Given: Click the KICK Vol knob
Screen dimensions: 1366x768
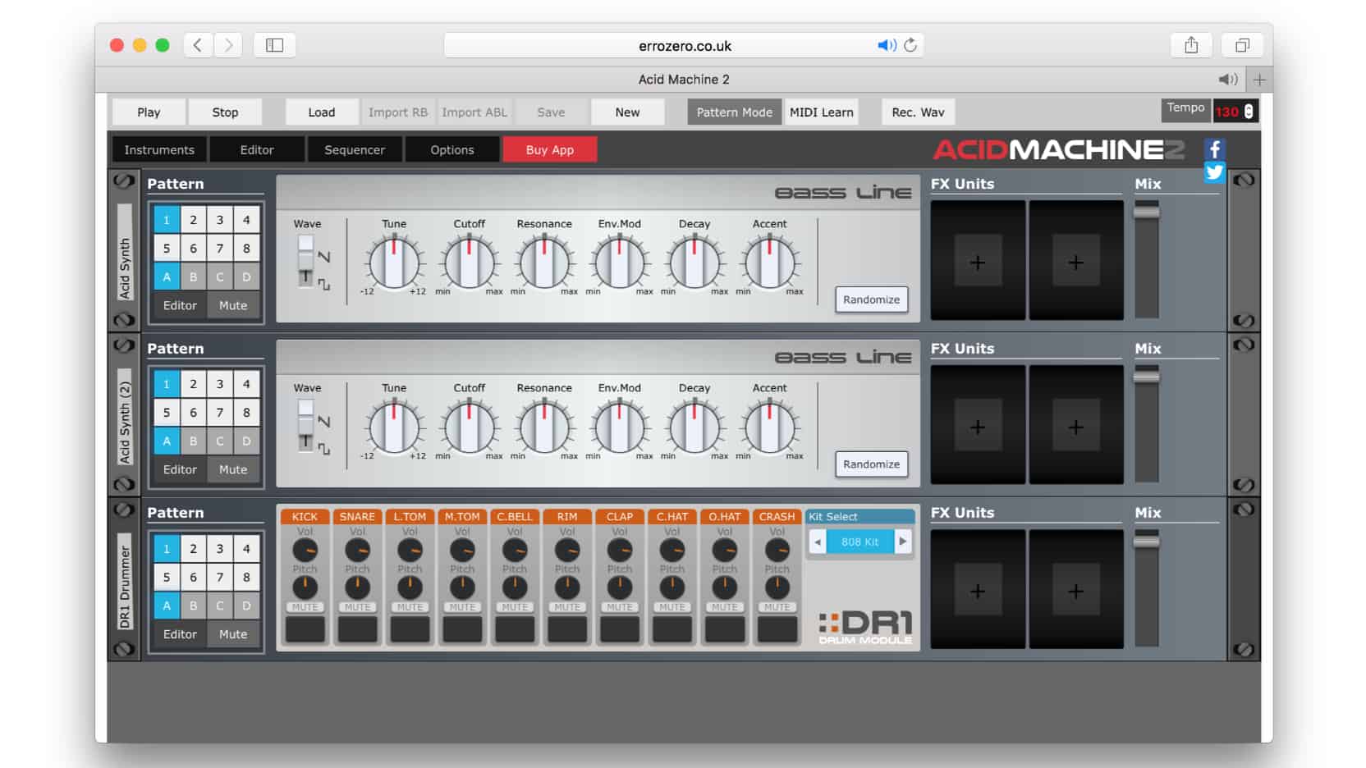Looking at the screenshot, I should click(x=305, y=551).
